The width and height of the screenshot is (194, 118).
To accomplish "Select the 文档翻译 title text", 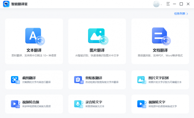I will (x=160, y=50).
